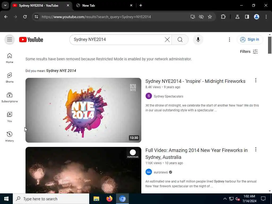
Task: Start voice search with microphone
Action: [x=198, y=40]
